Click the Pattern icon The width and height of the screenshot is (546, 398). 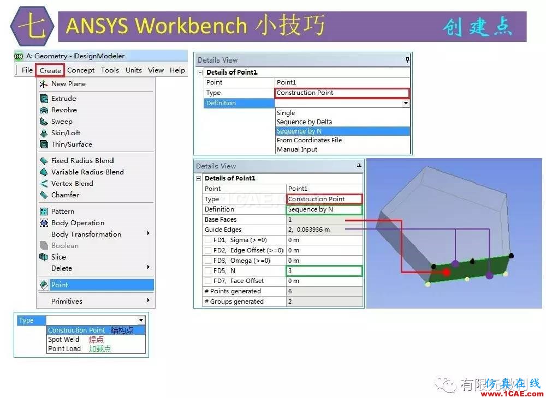click(44, 212)
